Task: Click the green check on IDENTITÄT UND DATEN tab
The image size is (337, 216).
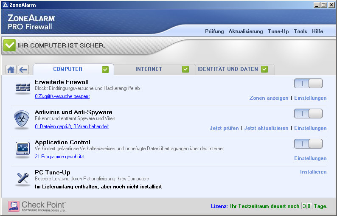Action: [x=264, y=69]
